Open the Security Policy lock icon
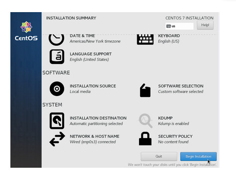The width and height of the screenshot is (236, 175). click(x=145, y=139)
